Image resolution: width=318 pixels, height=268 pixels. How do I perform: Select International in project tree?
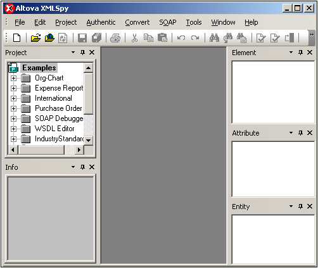pyautogui.click(x=53, y=98)
